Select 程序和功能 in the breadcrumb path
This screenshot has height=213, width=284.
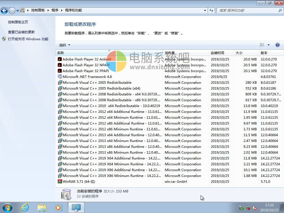click(x=73, y=10)
